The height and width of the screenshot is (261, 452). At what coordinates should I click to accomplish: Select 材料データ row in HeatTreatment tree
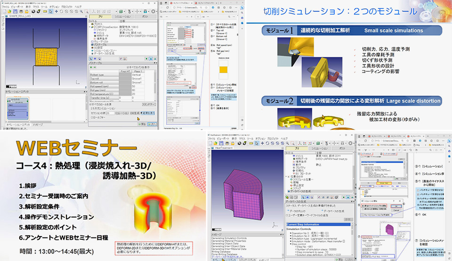click(x=300, y=159)
